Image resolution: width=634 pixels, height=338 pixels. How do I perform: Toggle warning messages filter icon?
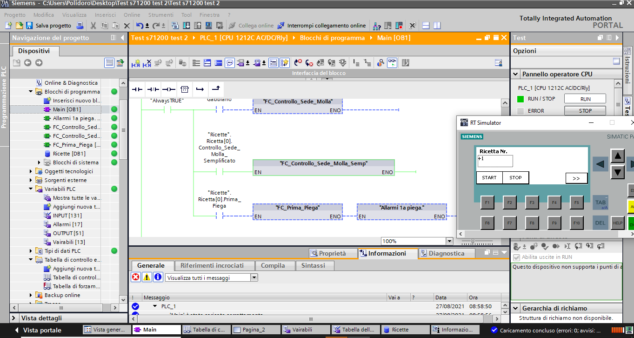147,277
